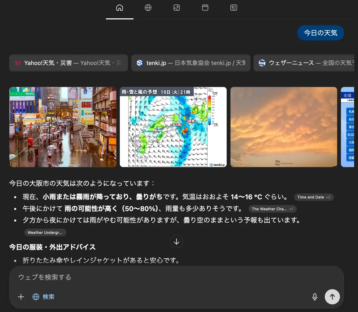View the rainy Osaka street photo
Image resolution: width=358 pixels, height=312 pixels.
click(63, 127)
